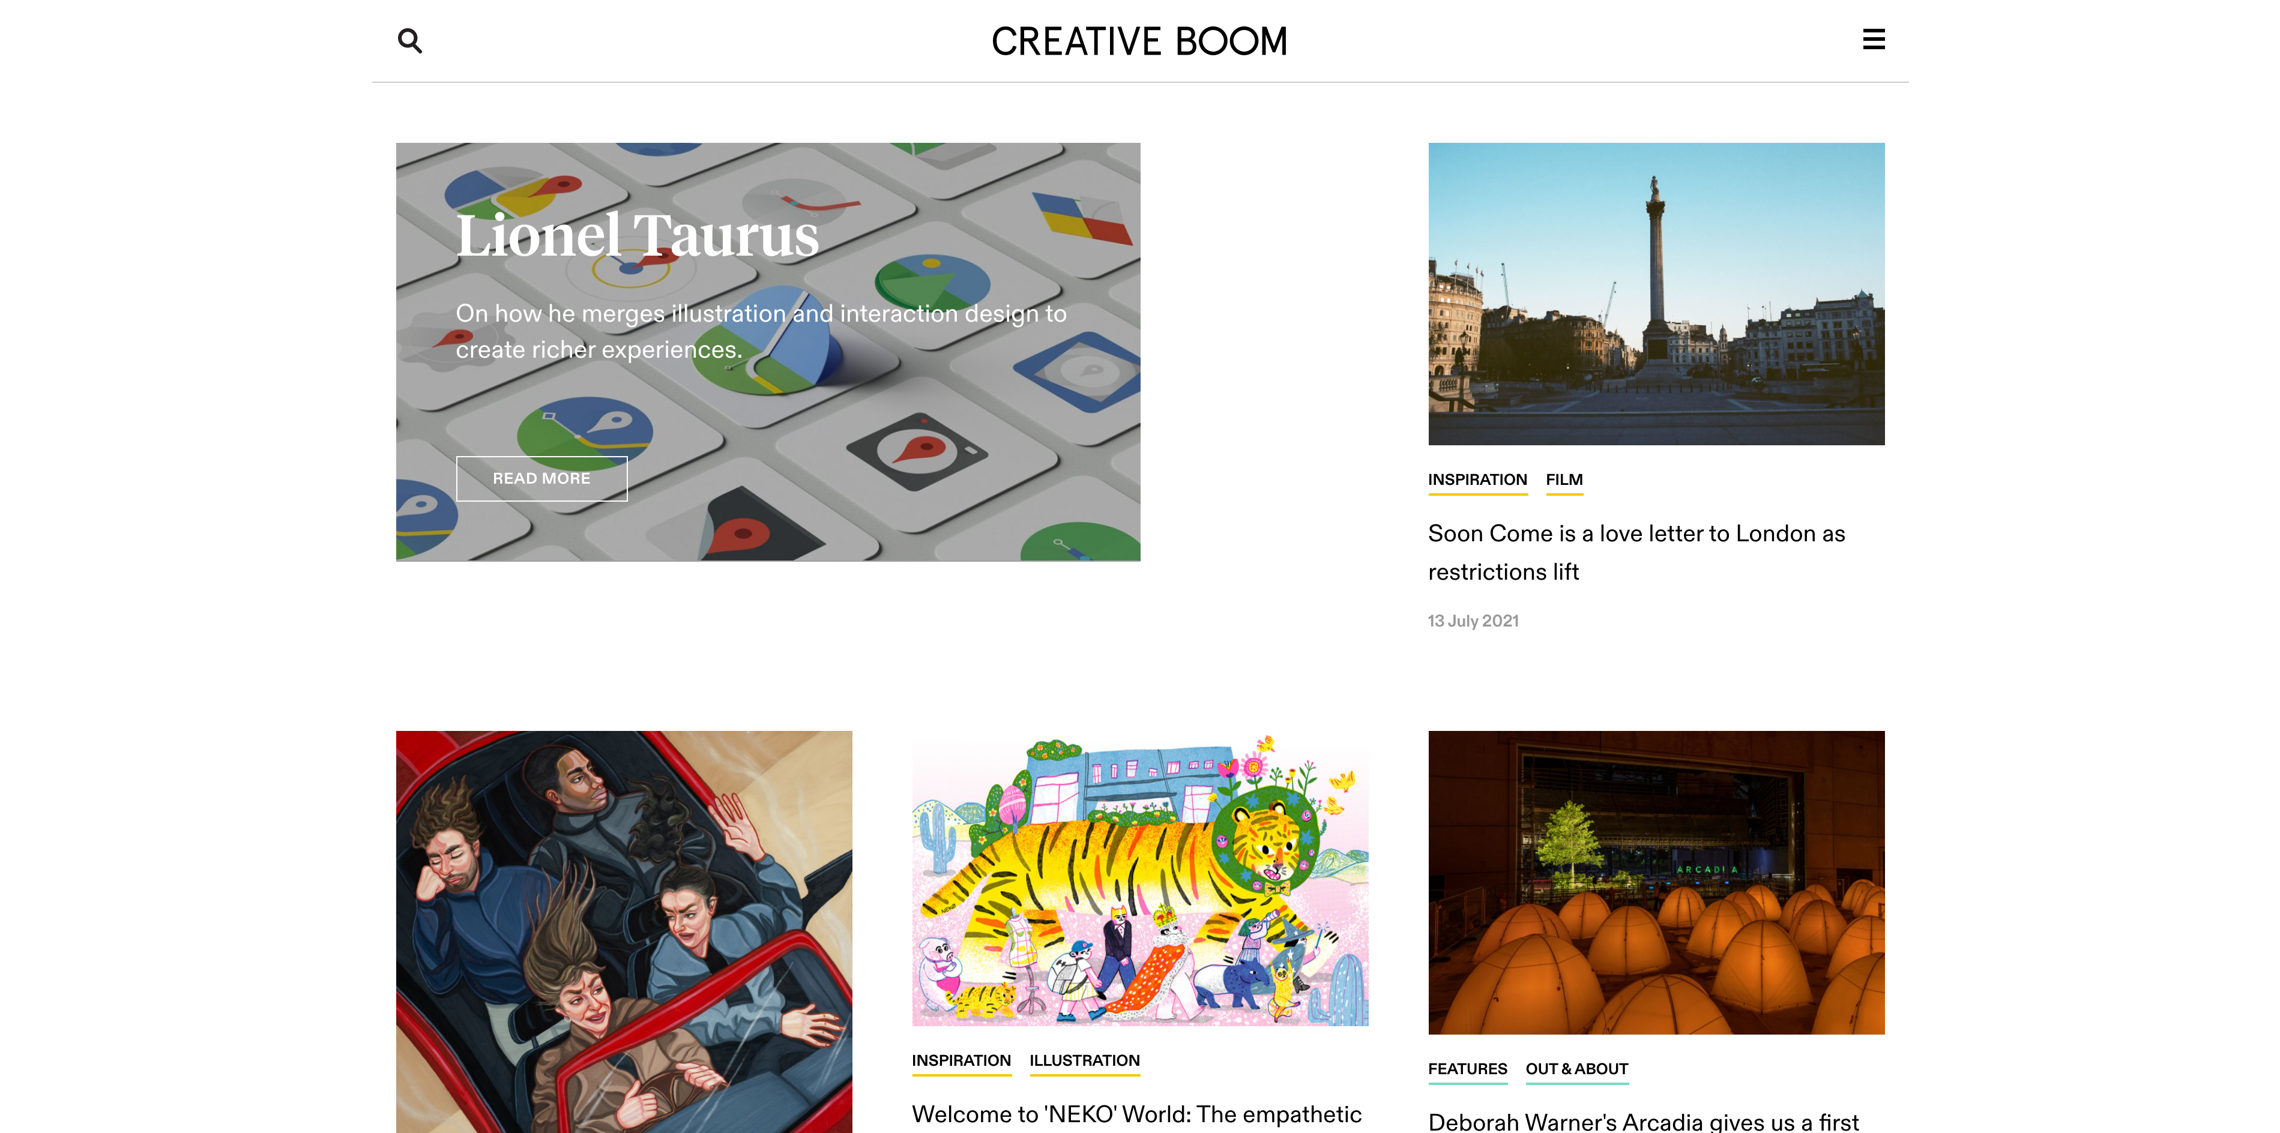The image size is (2280, 1133).
Task: Select the Illustration category tag
Action: (x=1084, y=1062)
